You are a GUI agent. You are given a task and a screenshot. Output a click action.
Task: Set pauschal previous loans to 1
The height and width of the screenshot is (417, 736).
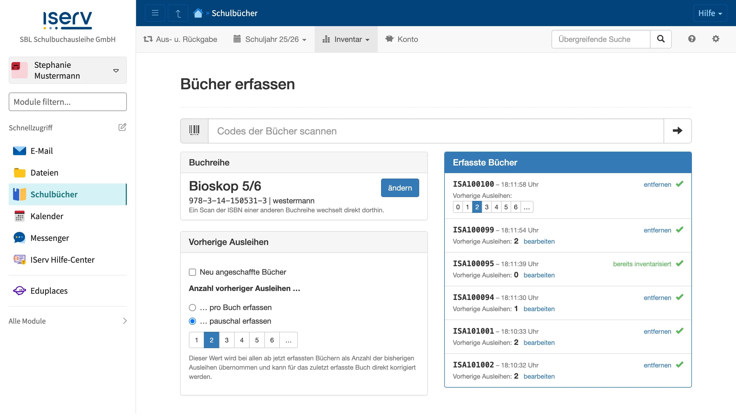click(x=197, y=340)
